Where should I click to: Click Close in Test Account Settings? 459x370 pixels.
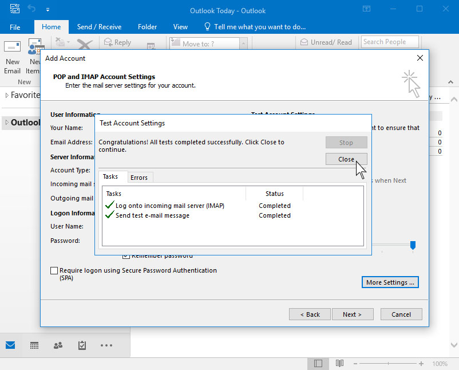click(346, 159)
